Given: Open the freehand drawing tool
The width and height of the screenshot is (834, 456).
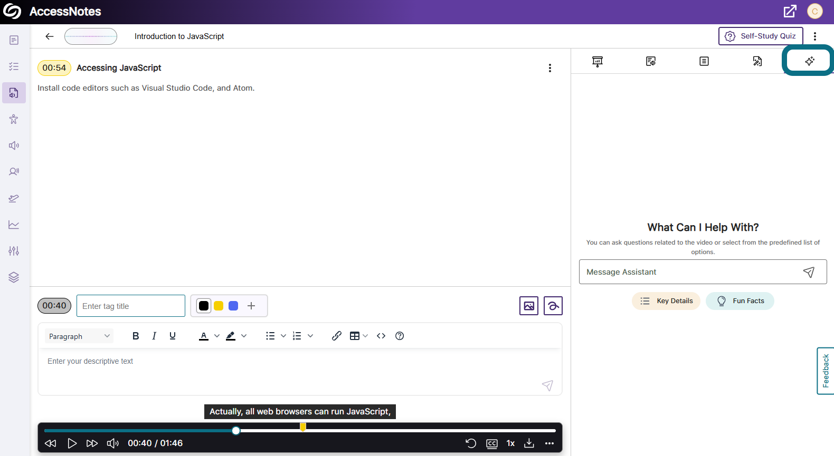Looking at the screenshot, I should click(x=553, y=306).
